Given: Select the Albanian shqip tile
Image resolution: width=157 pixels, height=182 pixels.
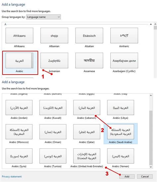Looking at the screenshot, I should tap(54, 35).
